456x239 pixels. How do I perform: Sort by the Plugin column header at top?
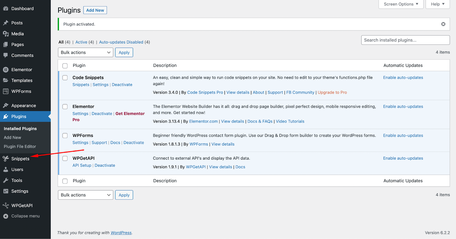[x=79, y=65]
